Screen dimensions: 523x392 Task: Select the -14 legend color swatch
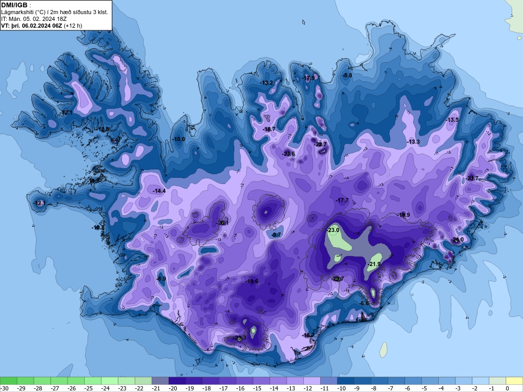[x=278, y=381]
